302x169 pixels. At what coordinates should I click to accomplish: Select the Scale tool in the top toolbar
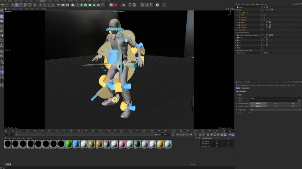[26, 5]
